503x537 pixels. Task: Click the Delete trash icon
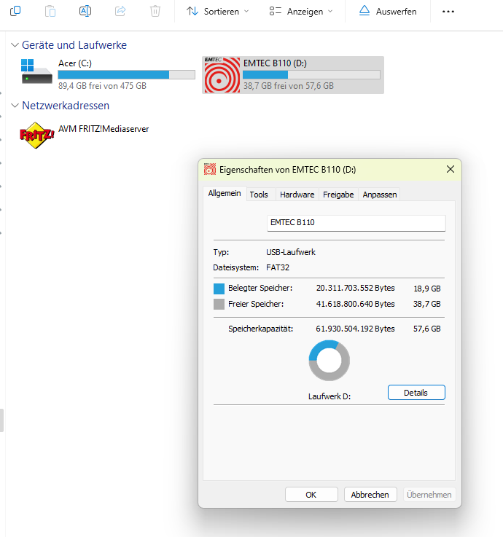155,11
